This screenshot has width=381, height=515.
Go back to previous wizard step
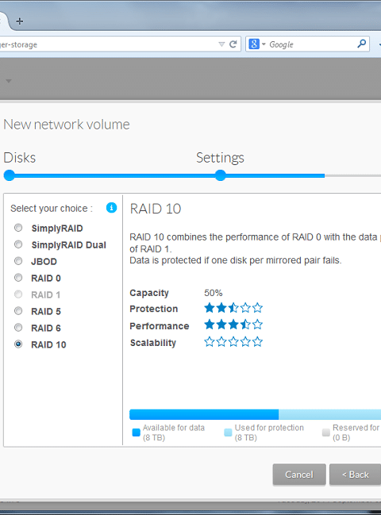point(356,475)
